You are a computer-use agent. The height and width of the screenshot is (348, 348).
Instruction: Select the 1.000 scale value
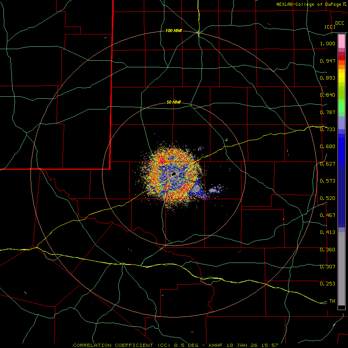328,43
